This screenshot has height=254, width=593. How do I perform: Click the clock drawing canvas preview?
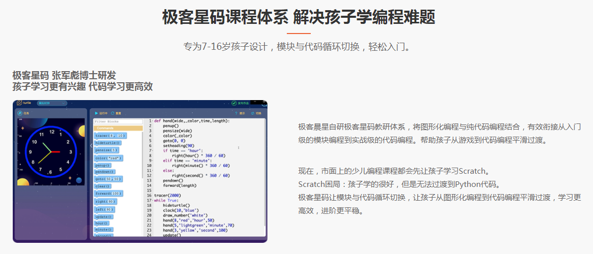(51, 152)
